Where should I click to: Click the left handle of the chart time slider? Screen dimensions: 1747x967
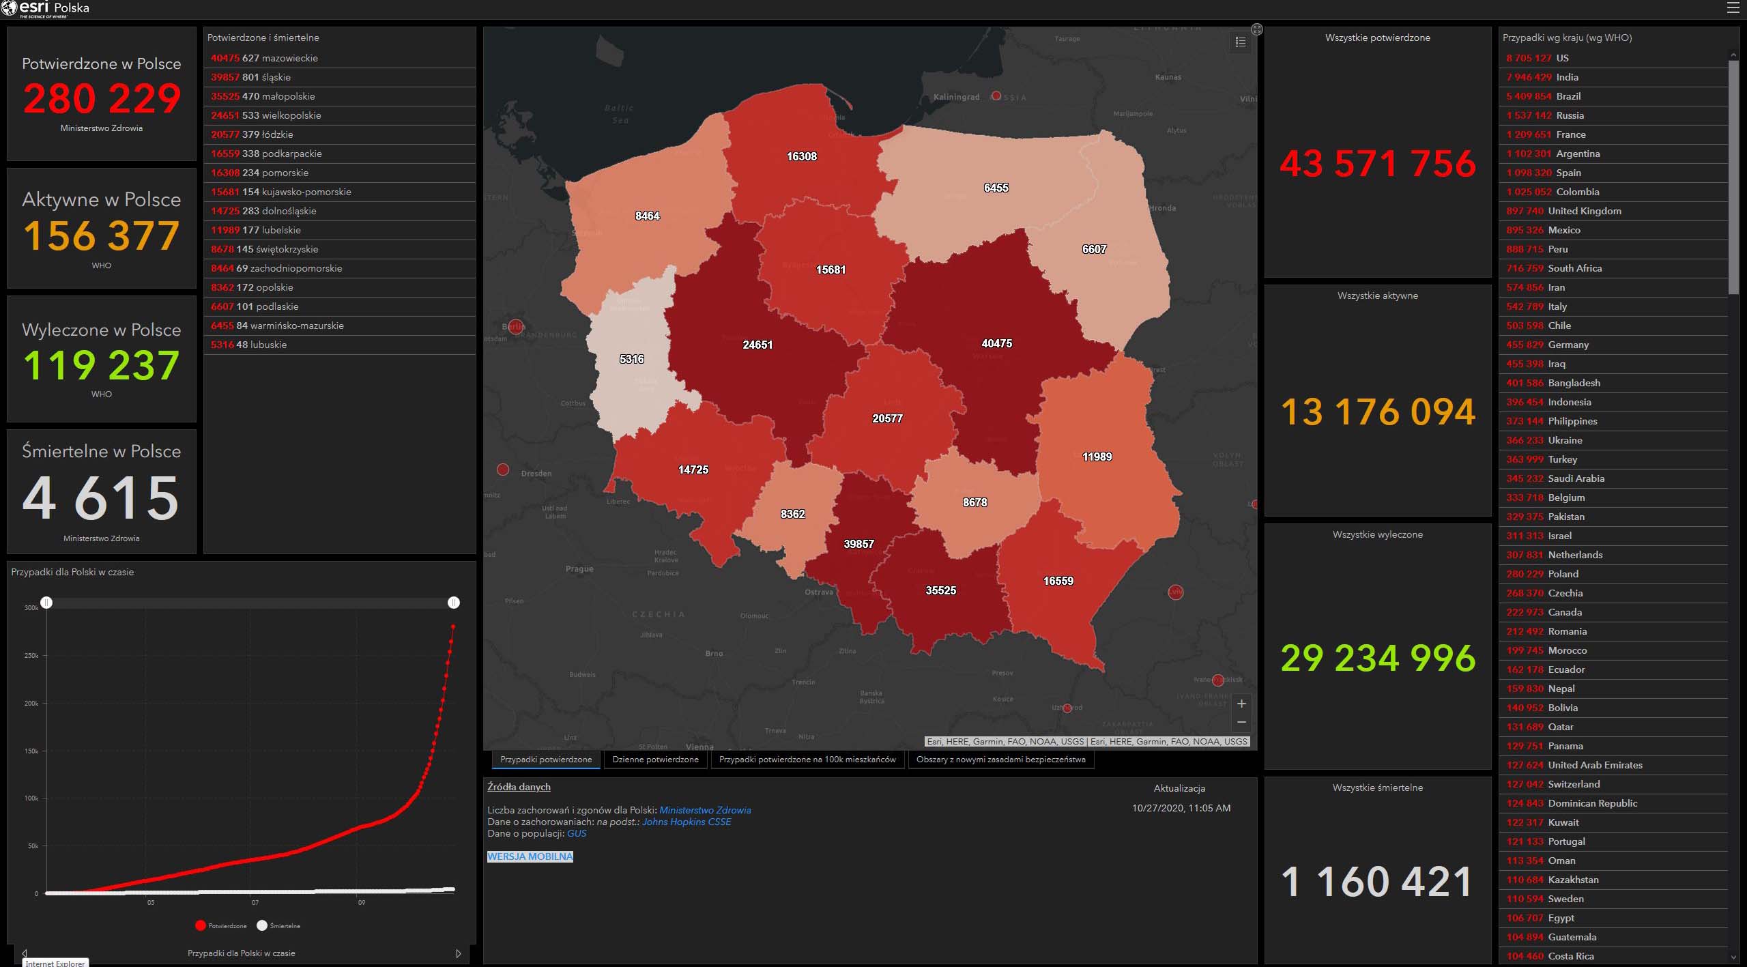pyautogui.click(x=46, y=603)
